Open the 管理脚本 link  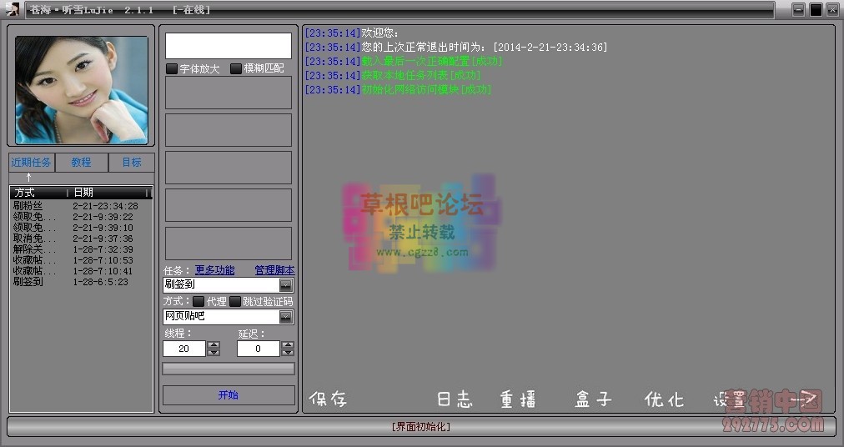click(x=274, y=270)
